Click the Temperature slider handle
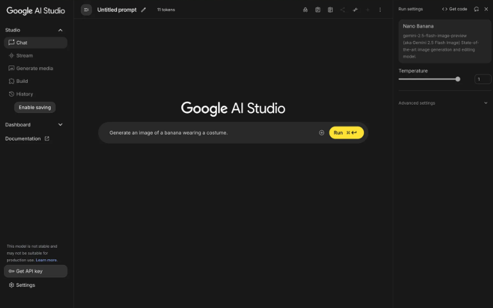 [x=458, y=79]
